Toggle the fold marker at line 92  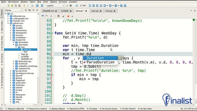point(52,58)
